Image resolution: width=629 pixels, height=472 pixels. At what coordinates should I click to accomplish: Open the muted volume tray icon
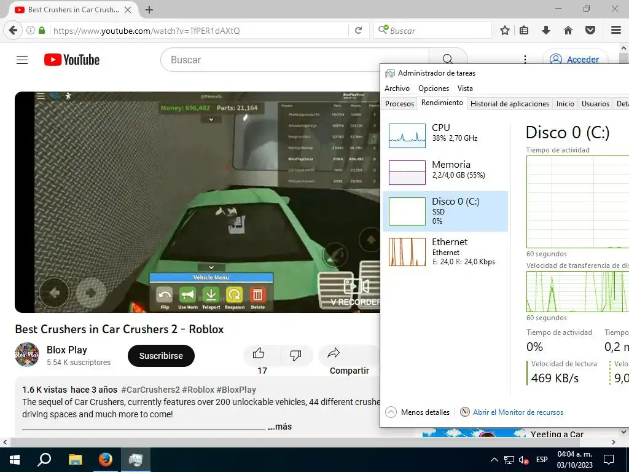pyautogui.click(x=523, y=460)
